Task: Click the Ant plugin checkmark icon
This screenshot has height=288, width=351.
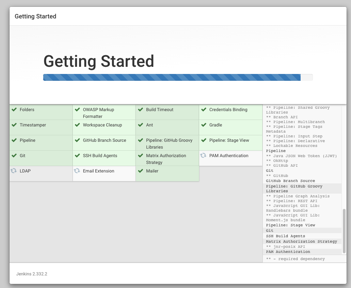Action: pyautogui.click(x=141, y=125)
